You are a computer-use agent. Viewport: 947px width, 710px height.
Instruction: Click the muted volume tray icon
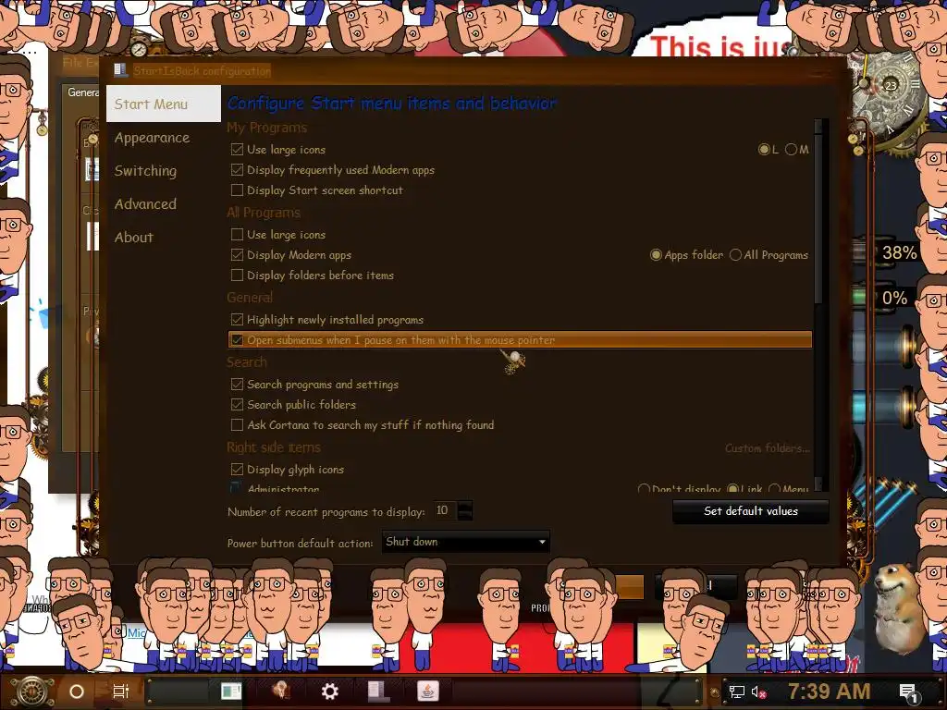click(758, 692)
